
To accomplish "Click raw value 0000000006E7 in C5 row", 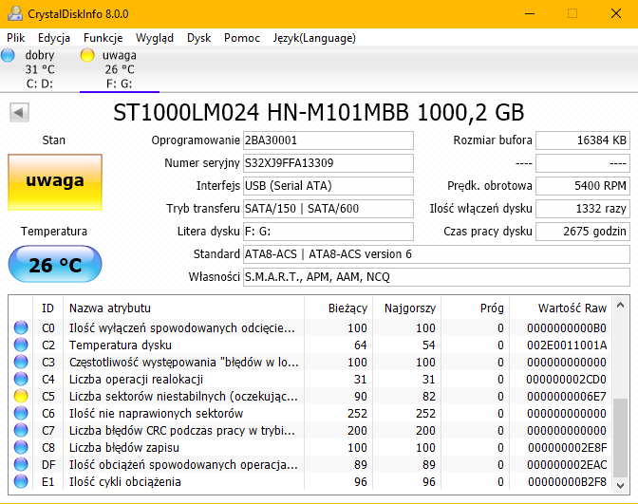I will (x=567, y=396).
